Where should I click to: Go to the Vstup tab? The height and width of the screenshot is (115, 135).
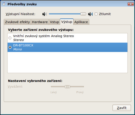pos(55,22)
